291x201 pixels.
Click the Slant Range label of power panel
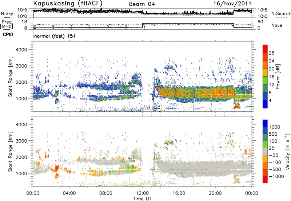(x=10, y=77)
